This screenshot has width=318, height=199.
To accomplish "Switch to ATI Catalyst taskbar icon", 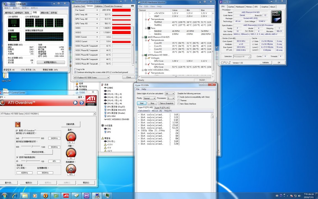I will click(x=66, y=196).
